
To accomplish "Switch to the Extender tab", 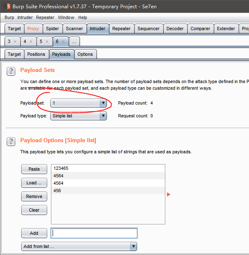I will 226,29.
